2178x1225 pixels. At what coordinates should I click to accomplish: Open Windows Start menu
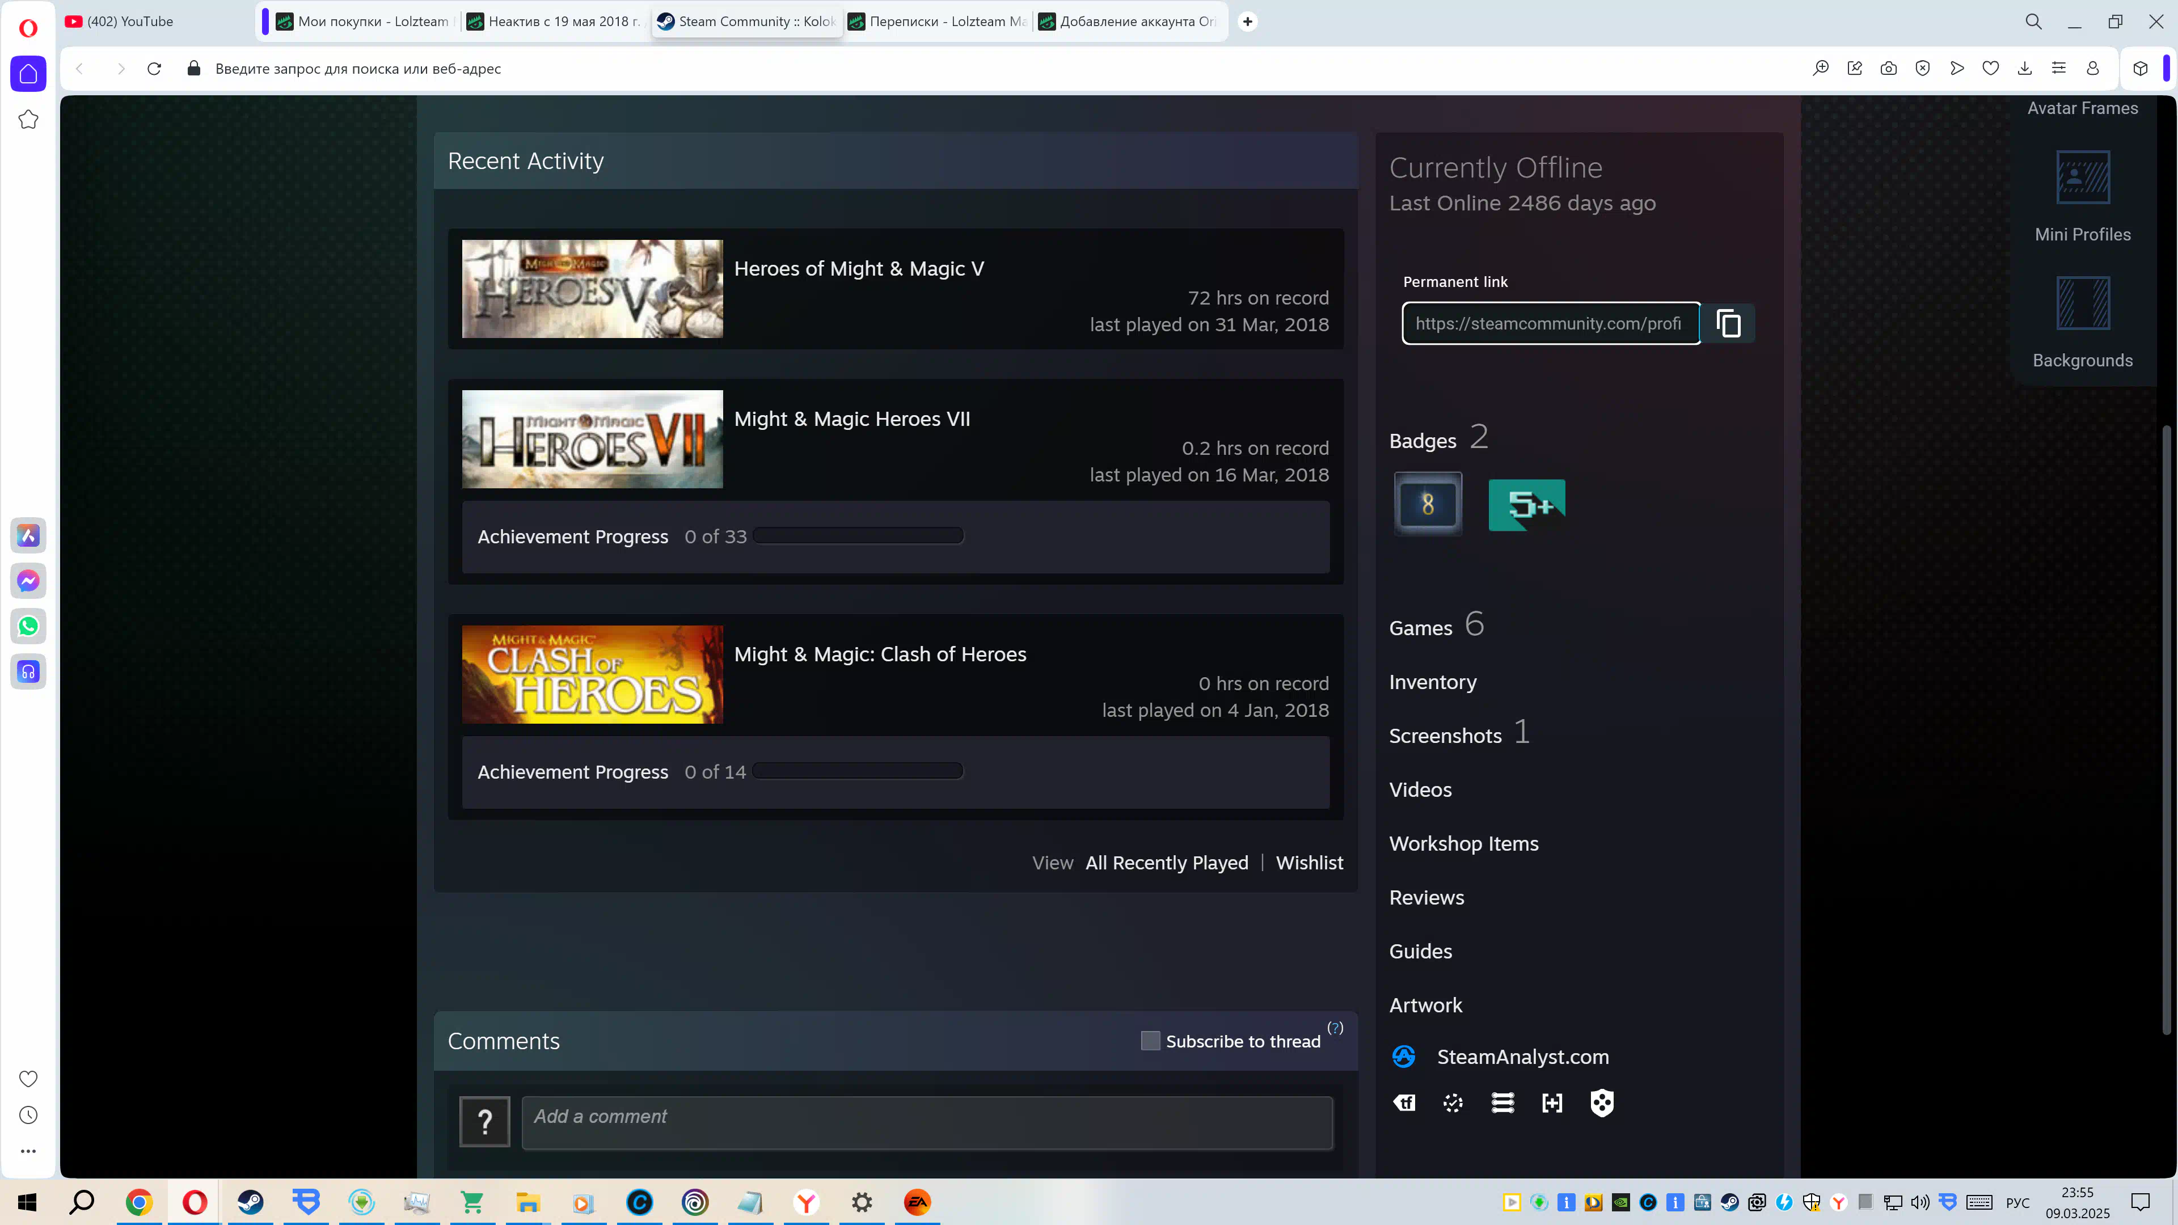click(x=27, y=1202)
